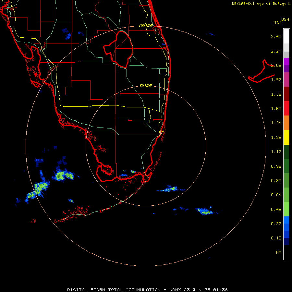
Task: Click the DSA product label
Action: [285, 19]
